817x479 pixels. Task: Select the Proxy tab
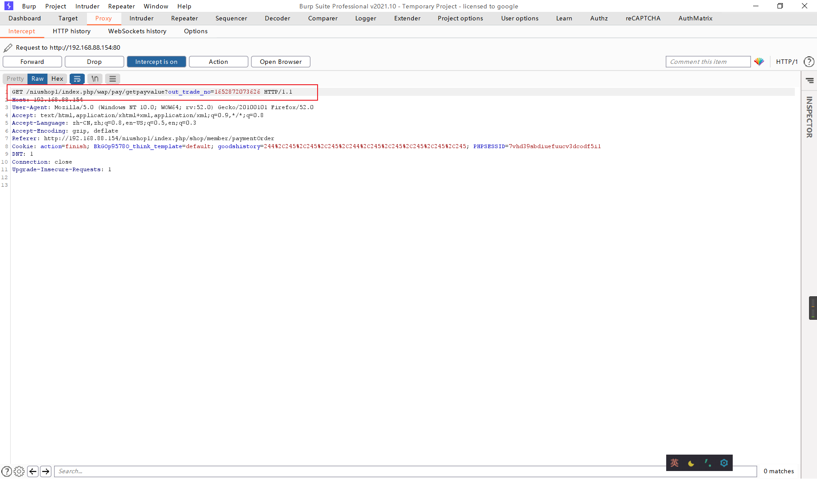104,18
